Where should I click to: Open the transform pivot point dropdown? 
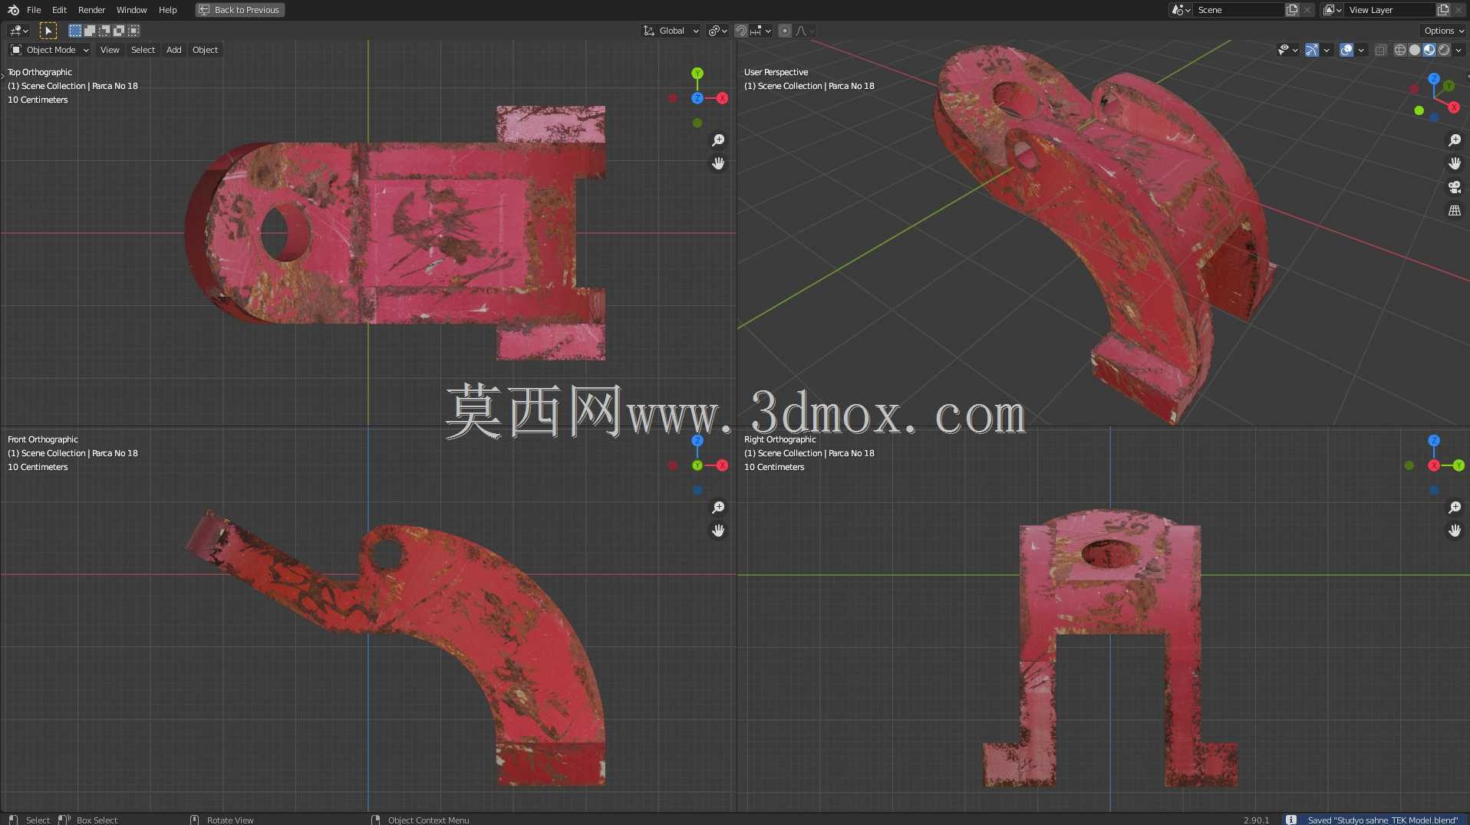coord(717,31)
